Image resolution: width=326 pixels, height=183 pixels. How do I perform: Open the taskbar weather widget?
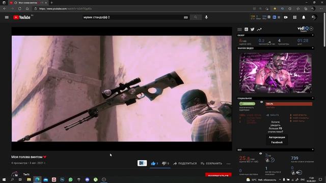pos(261,179)
